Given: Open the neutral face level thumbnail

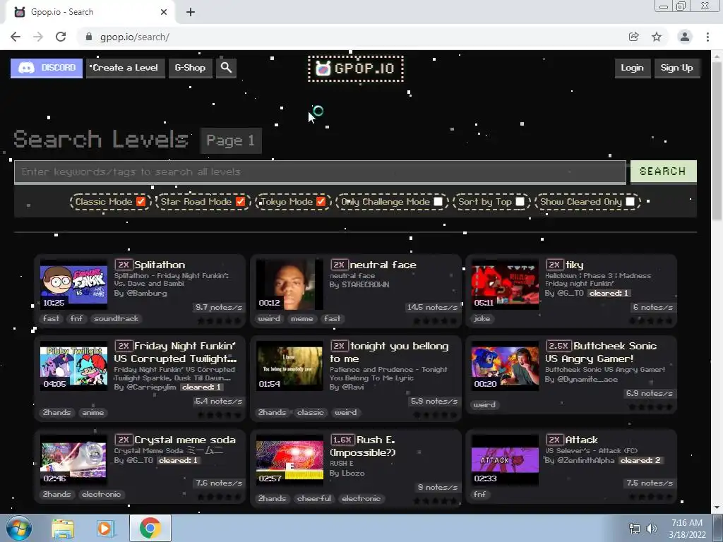Looking at the screenshot, I should 289,284.
